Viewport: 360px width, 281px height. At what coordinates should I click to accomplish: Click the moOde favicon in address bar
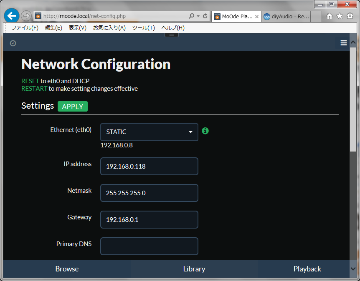38,16
